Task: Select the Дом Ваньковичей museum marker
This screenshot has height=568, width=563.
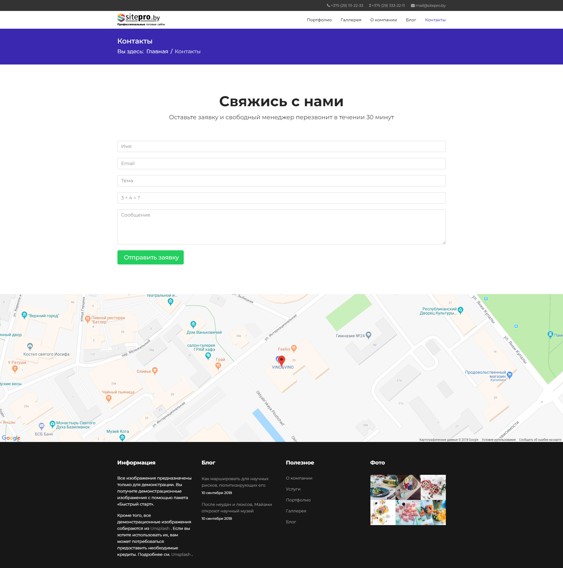Action: (x=193, y=325)
